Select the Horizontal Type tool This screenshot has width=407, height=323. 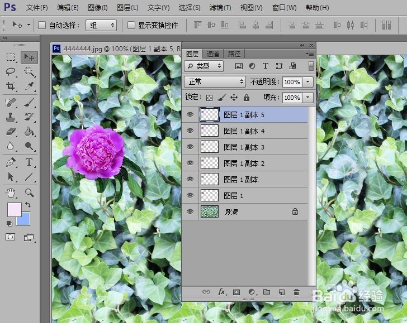[x=29, y=163]
